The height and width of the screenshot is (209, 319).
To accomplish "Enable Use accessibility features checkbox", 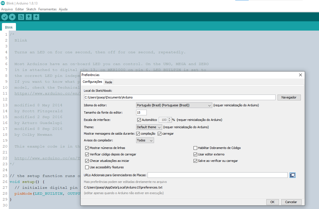I will (87, 167).
